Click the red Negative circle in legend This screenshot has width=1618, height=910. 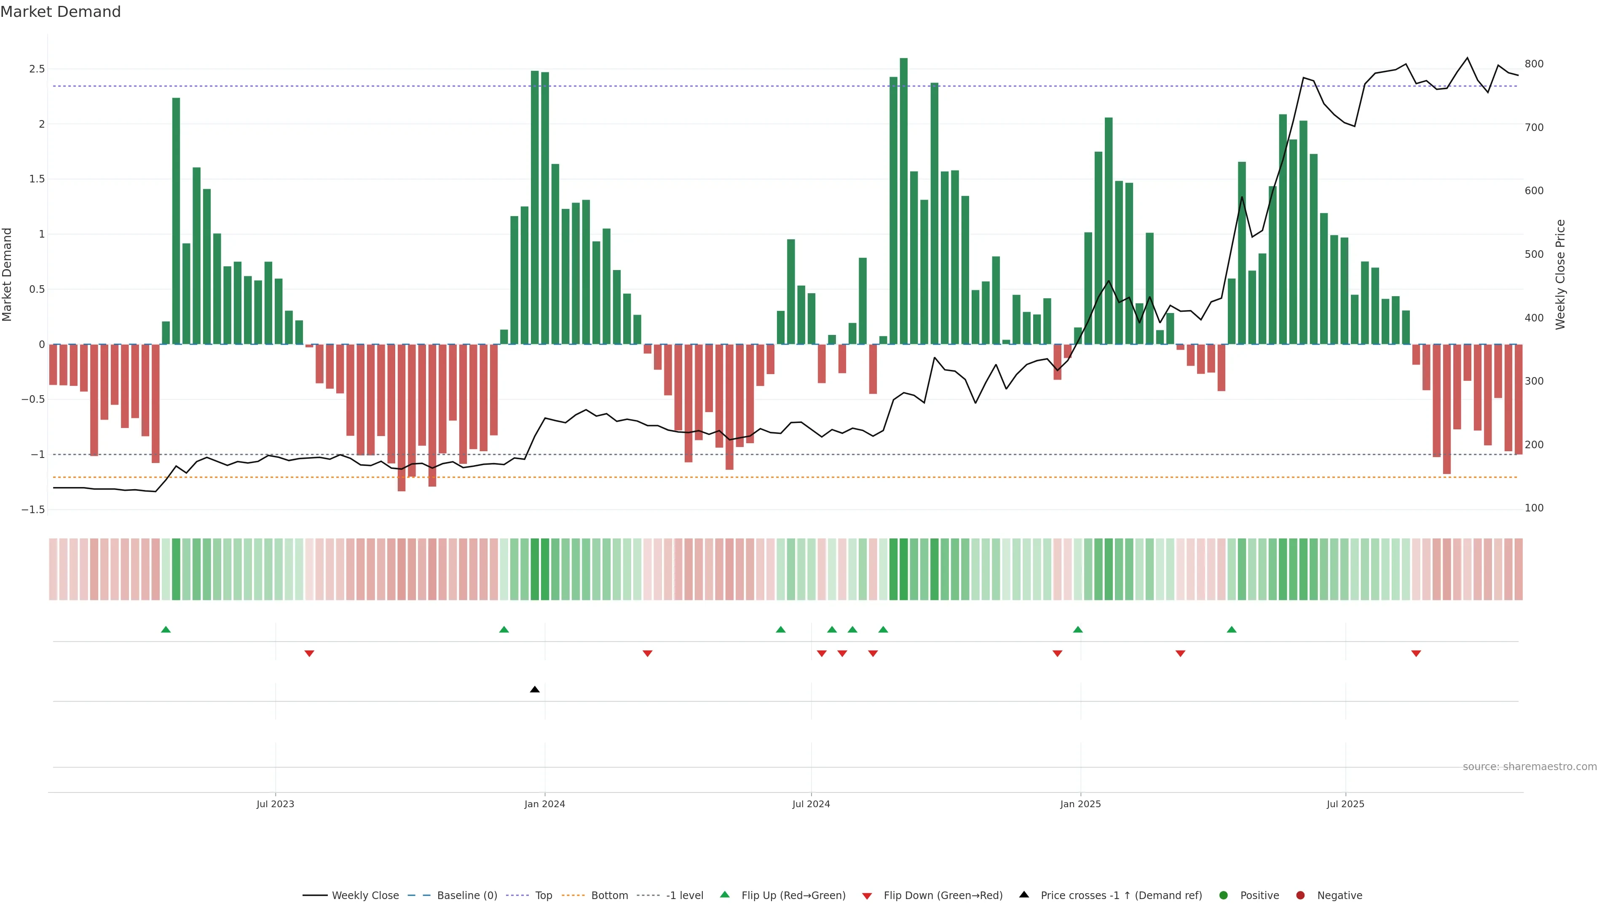1300,896
